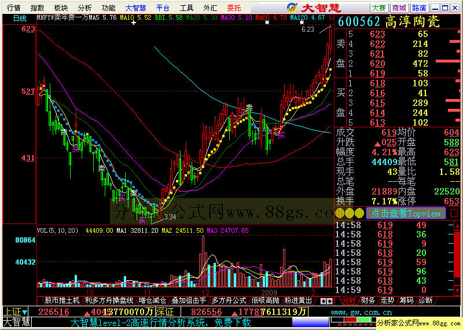The width and height of the screenshot is (463, 330).
Task: Open the 指数 menu
Action: click(37, 8)
